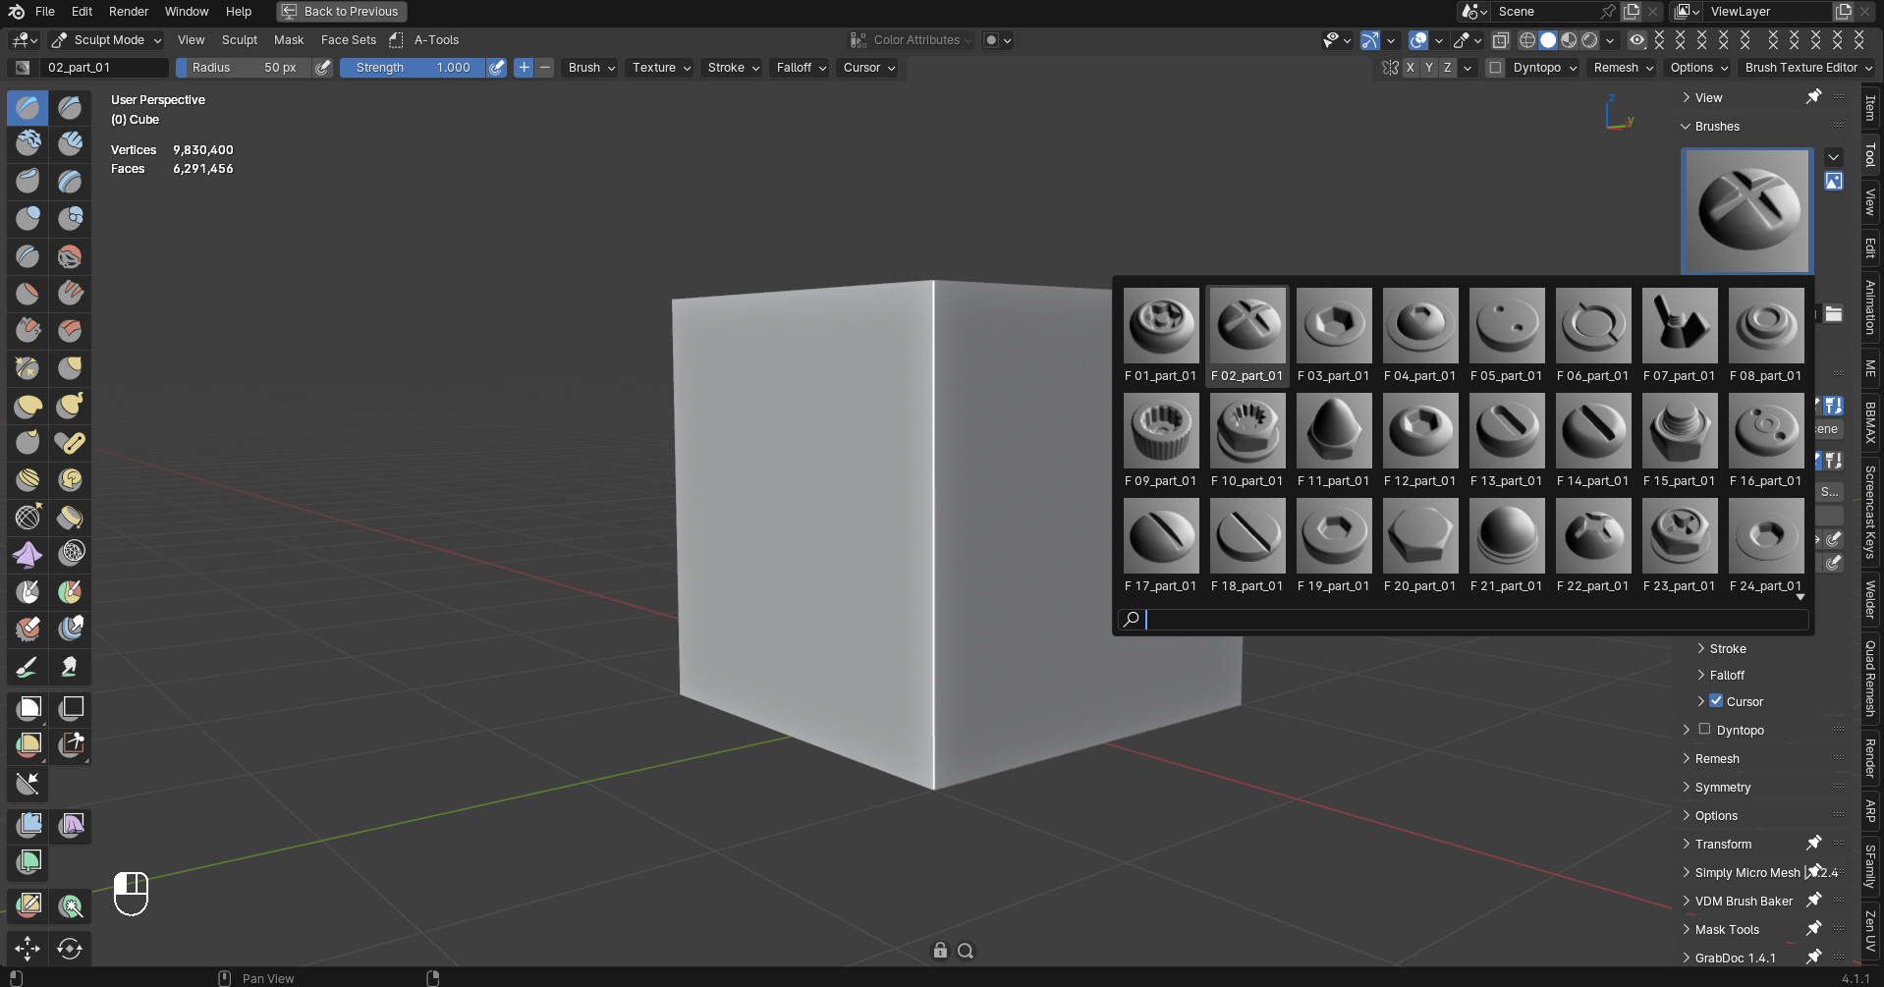The height and width of the screenshot is (987, 1884).
Task: Select the F 11_part_01 brush thumbnail
Action: 1333,430
